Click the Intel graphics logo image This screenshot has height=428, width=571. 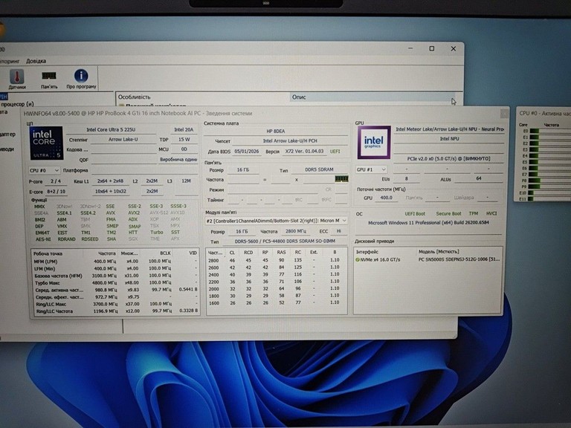(x=374, y=143)
